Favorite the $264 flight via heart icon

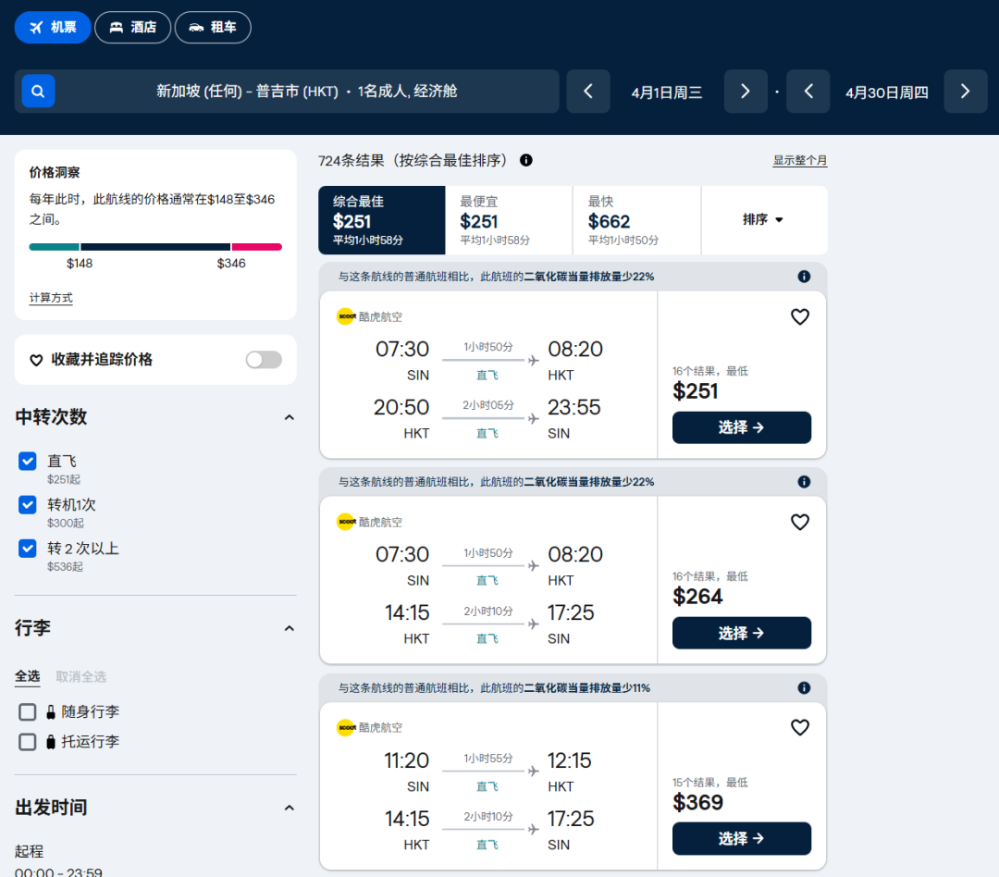pyautogui.click(x=799, y=523)
